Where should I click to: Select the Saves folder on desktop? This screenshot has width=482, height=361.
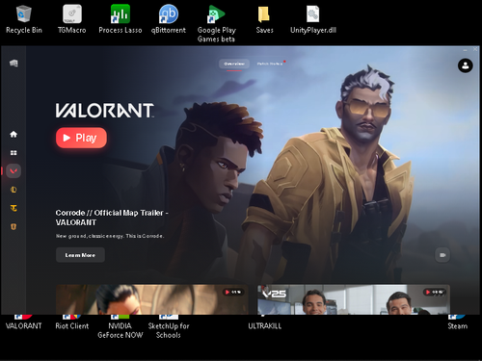(264, 19)
